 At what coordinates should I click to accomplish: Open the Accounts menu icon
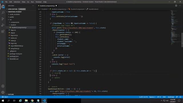click(3, 86)
